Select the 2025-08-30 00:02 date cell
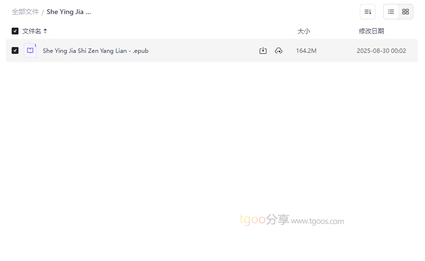425x261 pixels. point(381,50)
